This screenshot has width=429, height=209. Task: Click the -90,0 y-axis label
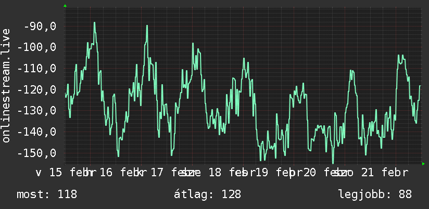click(x=40, y=27)
